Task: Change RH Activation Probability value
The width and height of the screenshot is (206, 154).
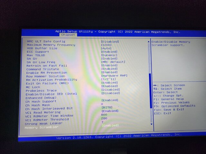Action: 108,79
